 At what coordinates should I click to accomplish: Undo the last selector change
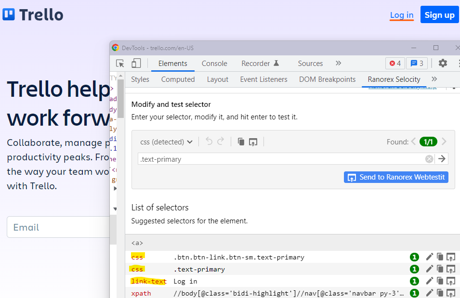(x=209, y=142)
